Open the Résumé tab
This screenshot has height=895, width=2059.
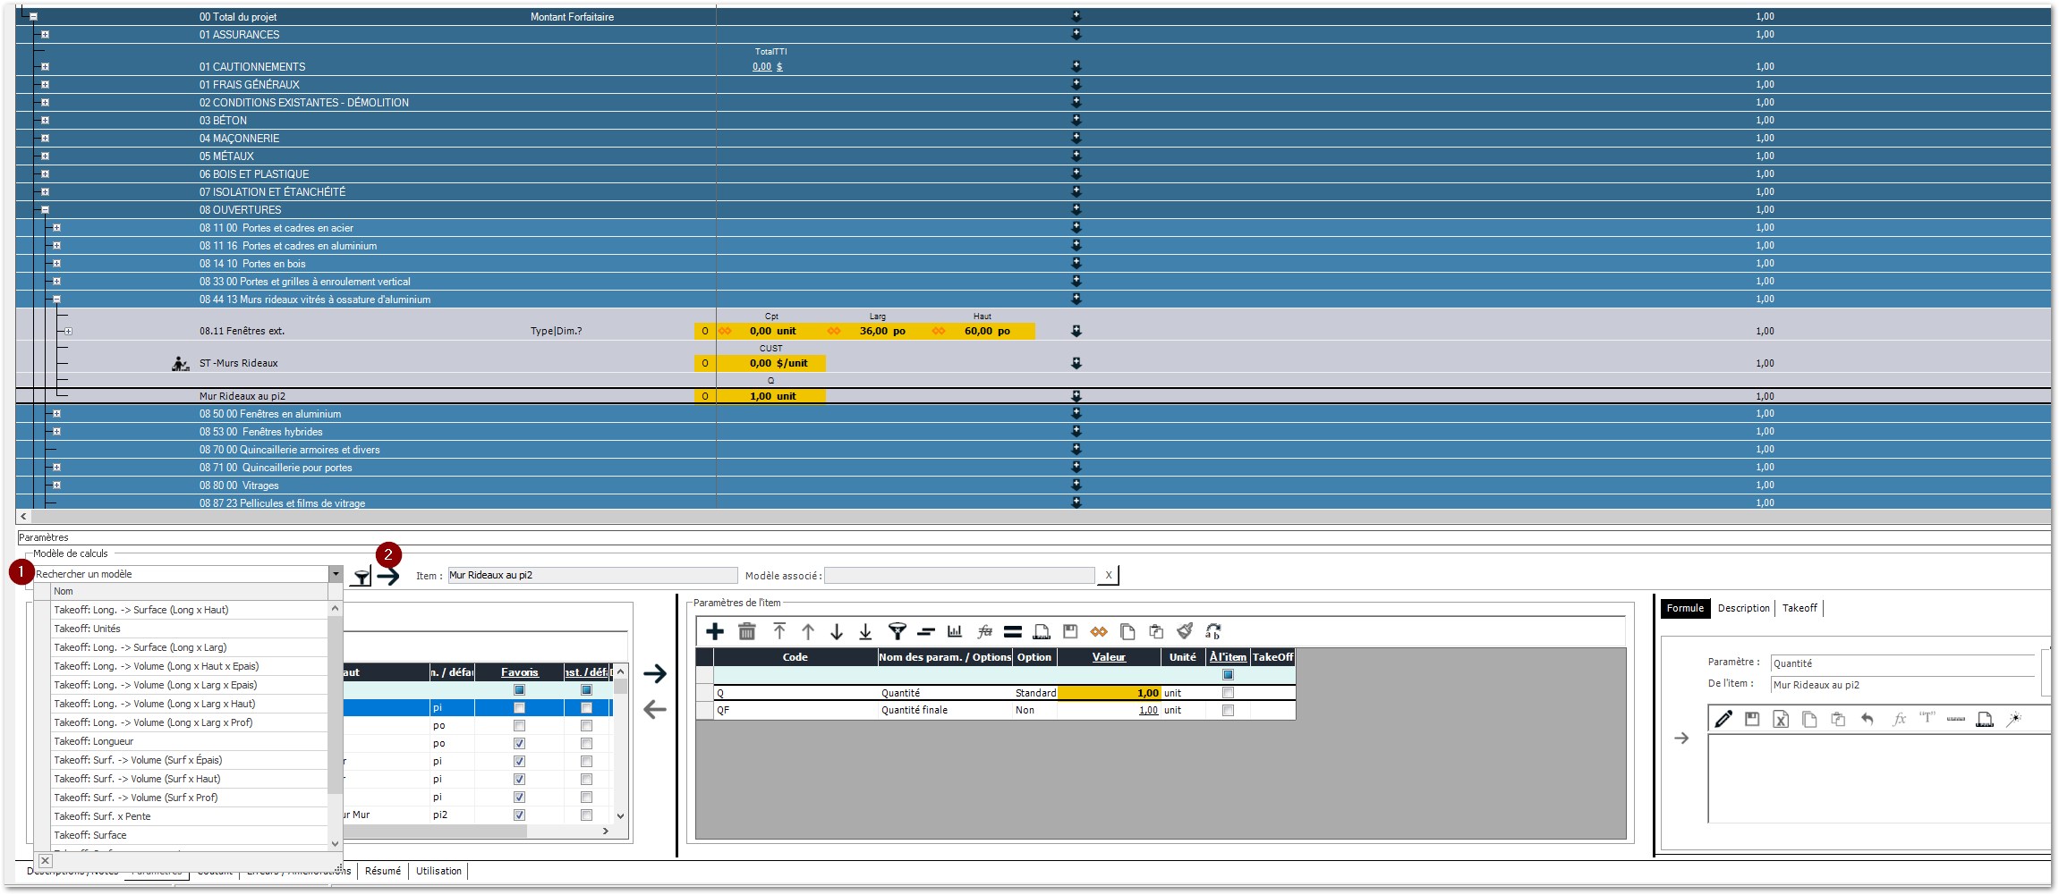(x=383, y=871)
